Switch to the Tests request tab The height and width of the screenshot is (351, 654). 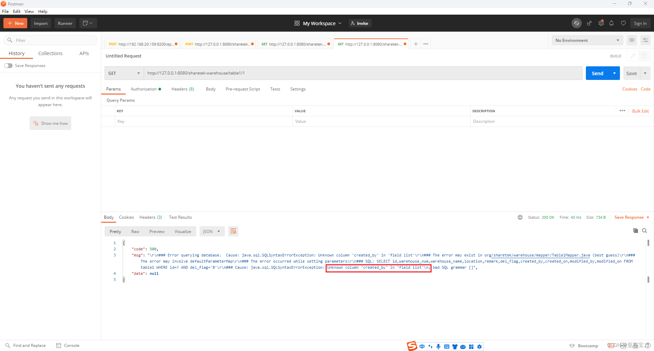[x=275, y=89]
